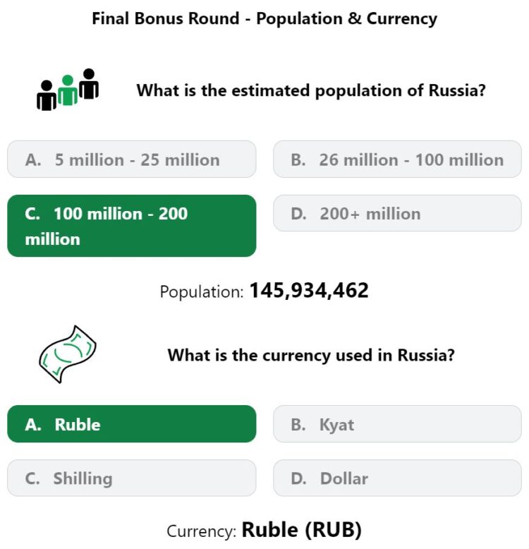Click the estimated population of Russia question
Screen dimensions: 529x549
[311, 90]
